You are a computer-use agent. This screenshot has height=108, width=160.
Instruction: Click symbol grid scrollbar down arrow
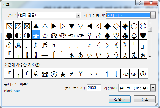[x=150, y=57]
